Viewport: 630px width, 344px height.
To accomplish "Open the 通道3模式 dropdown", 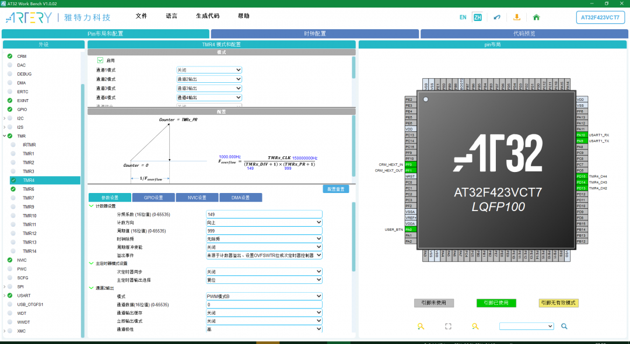I will coord(209,88).
